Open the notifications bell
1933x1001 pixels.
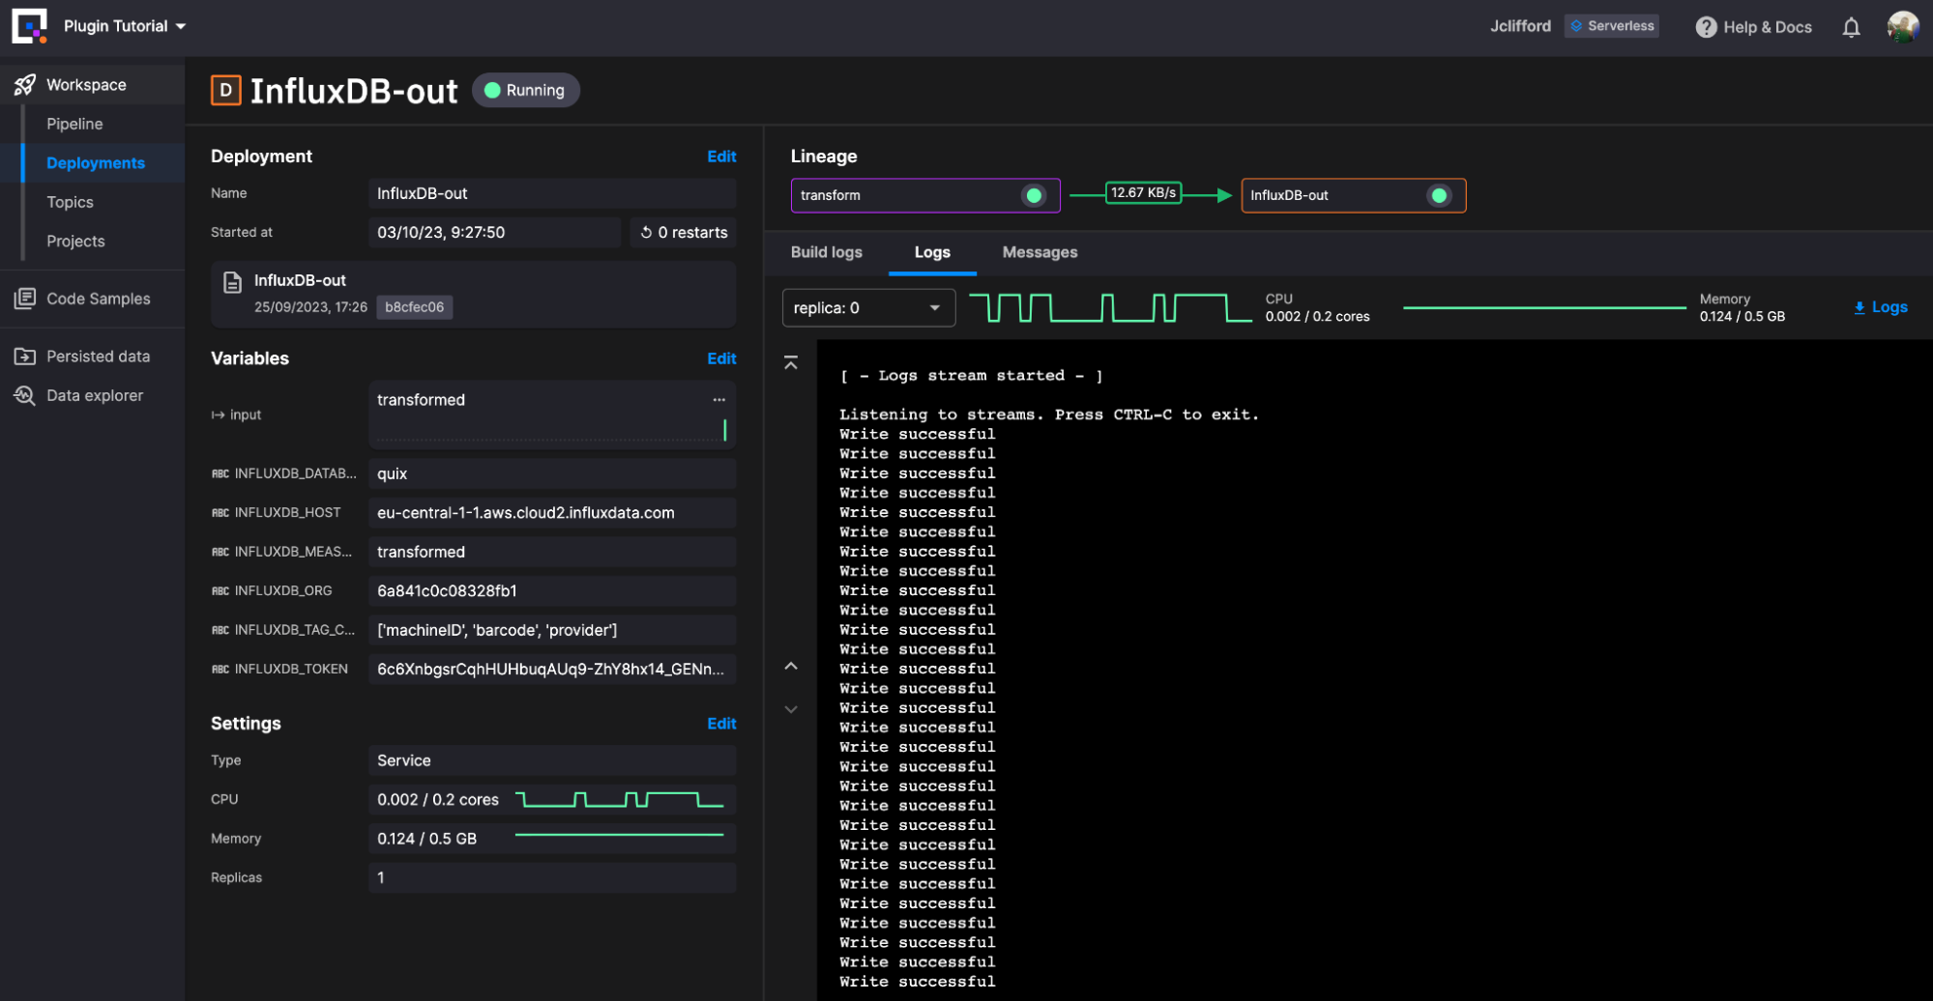[1851, 27]
